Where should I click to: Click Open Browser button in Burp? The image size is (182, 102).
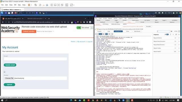[137, 31]
